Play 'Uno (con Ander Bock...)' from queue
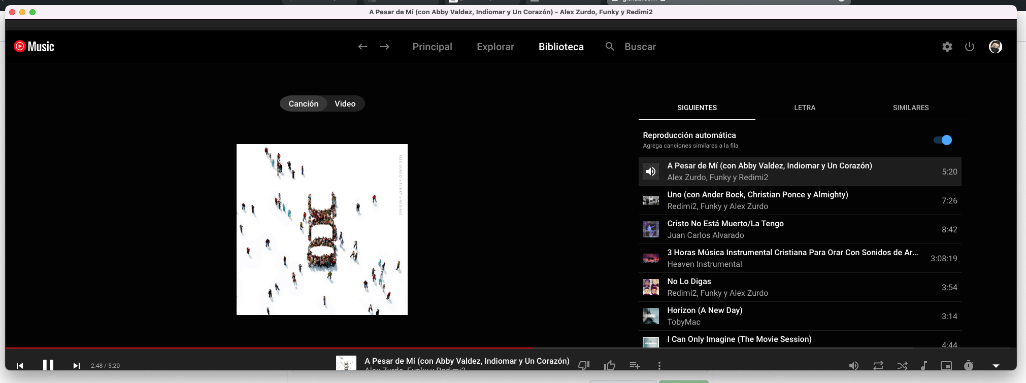 click(x=800, y=200)
